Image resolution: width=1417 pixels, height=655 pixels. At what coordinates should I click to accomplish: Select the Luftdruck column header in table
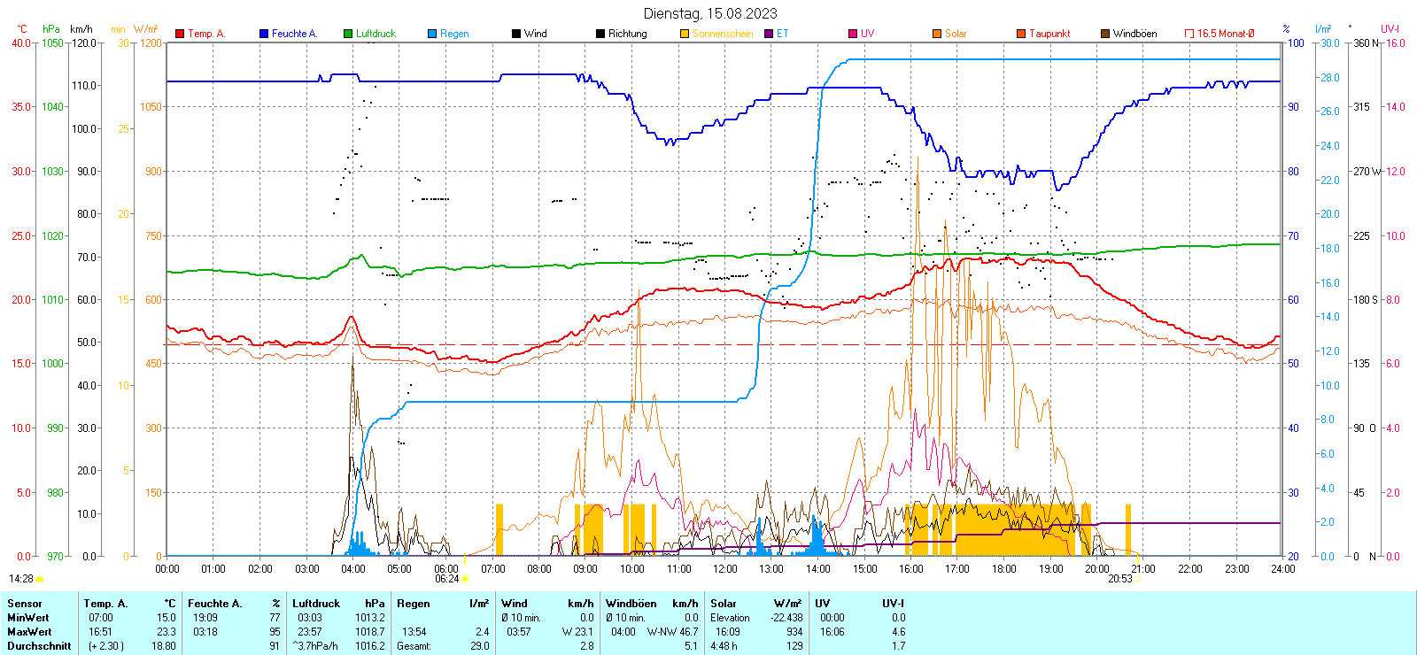pyautogui.click(x=316, y=604)
